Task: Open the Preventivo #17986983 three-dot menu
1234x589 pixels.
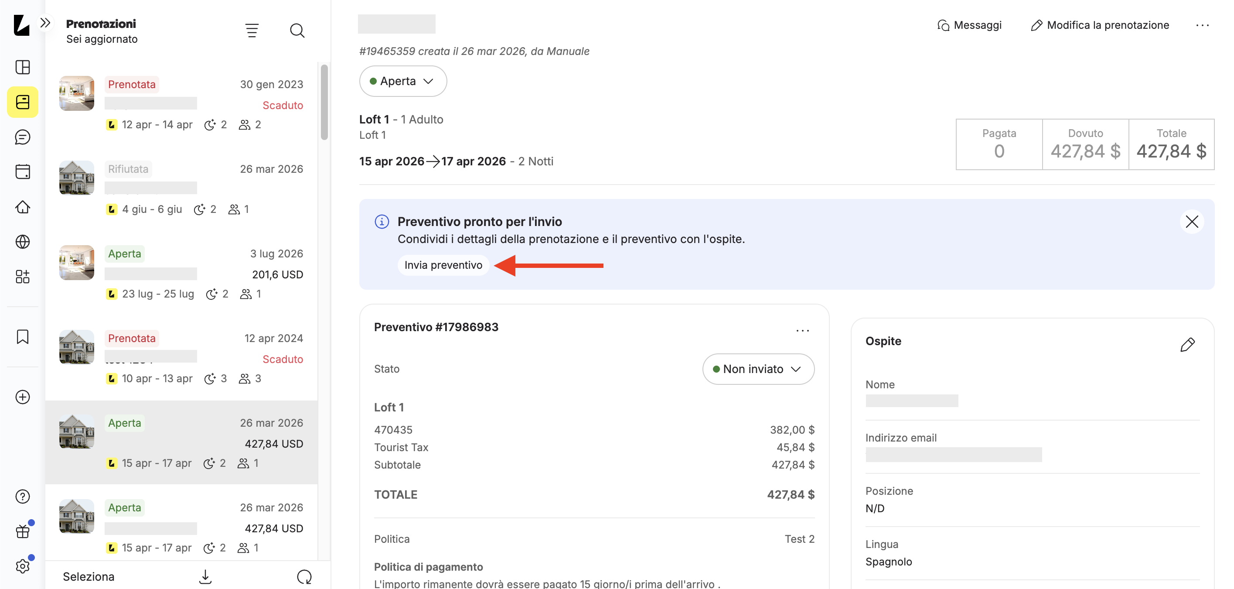Action: 802,330
